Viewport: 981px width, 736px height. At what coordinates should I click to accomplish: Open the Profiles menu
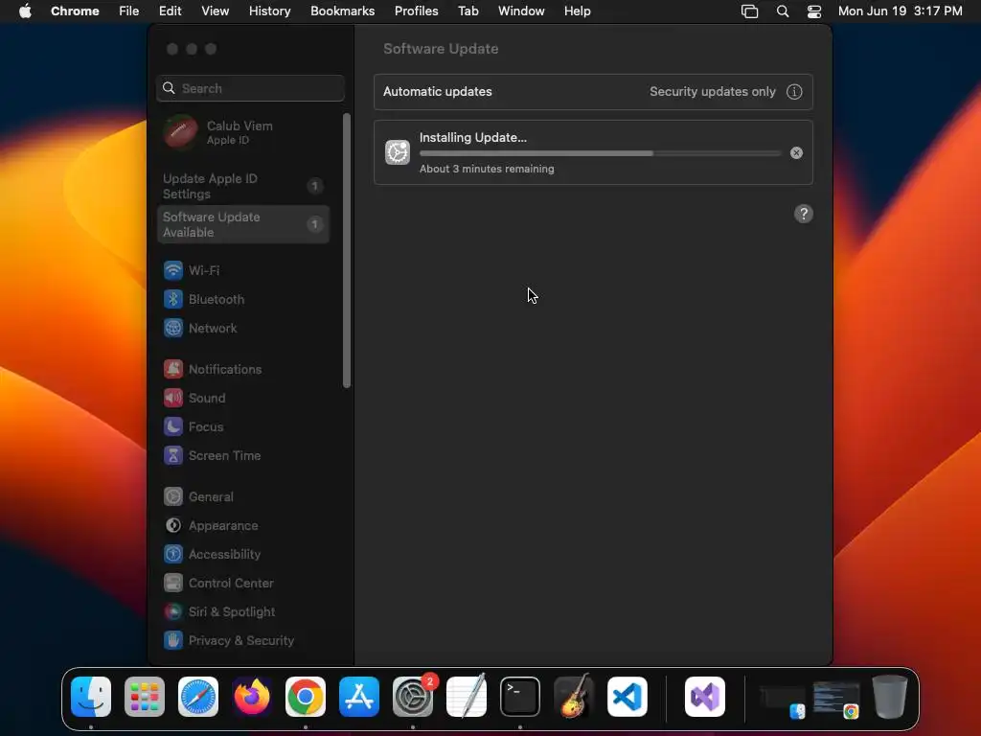click(x=416, y=11)
